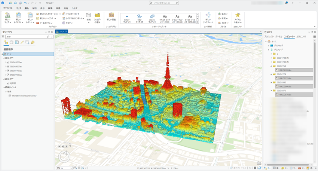Click the New Investigation (新しい調査) icon
The image size is (318, 171).
pyautogui.click(x=111, y=15)
